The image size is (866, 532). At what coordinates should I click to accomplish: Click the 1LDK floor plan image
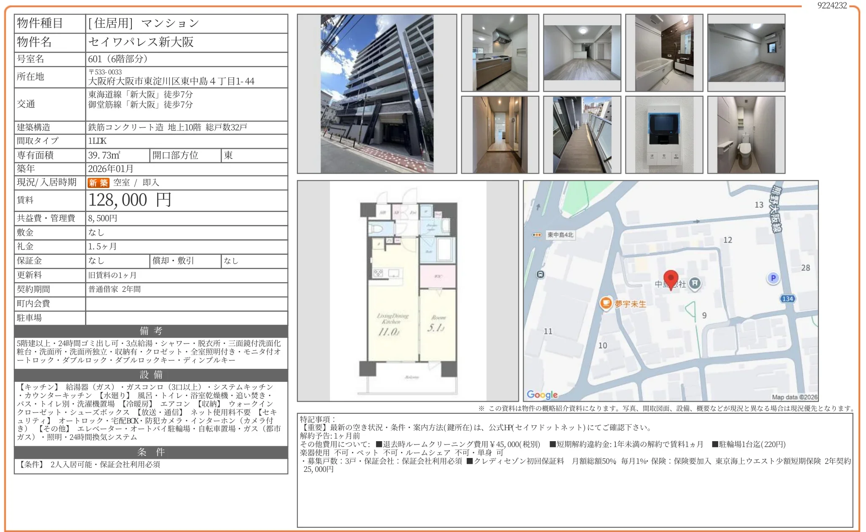[408, 291]
